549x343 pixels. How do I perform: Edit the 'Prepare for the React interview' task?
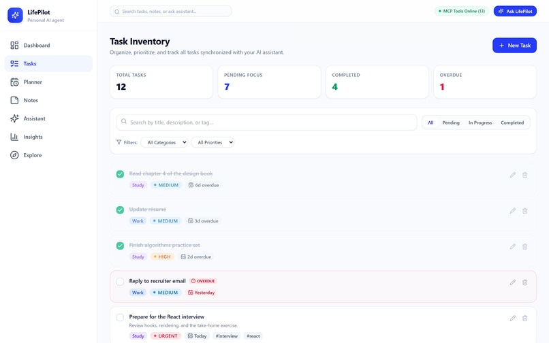513,318
